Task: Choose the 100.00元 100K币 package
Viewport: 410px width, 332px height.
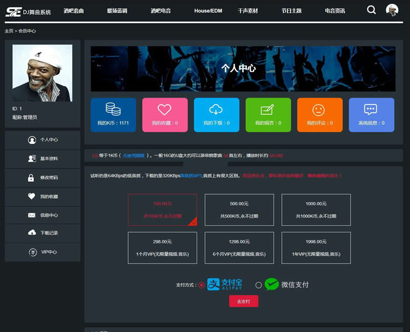Action: (x=162, y=210)
